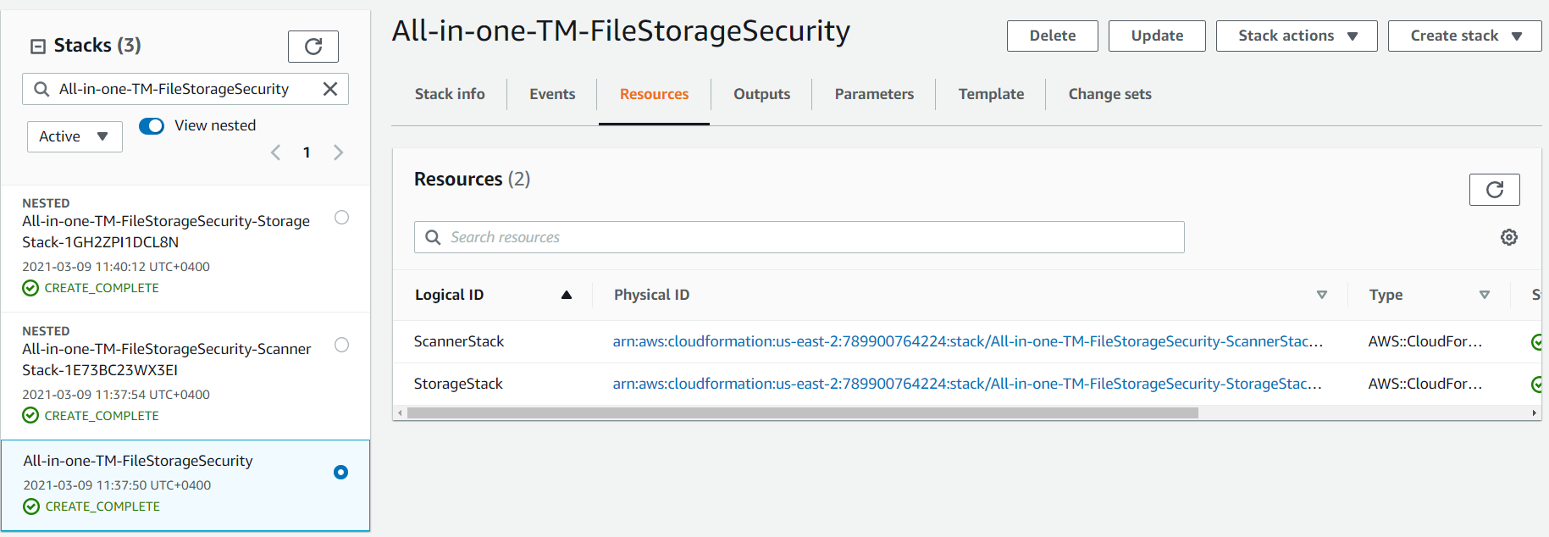Refresh the Stacks list
This screenshot has height=537, width=1549.
pos(313,47)
